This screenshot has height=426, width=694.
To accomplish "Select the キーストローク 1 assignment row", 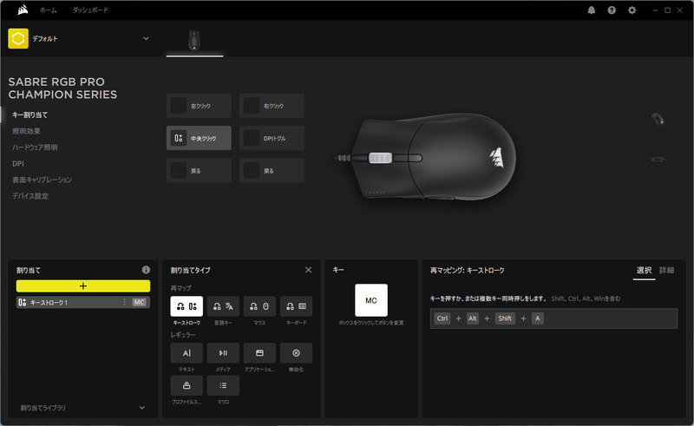I will point(83,302).
